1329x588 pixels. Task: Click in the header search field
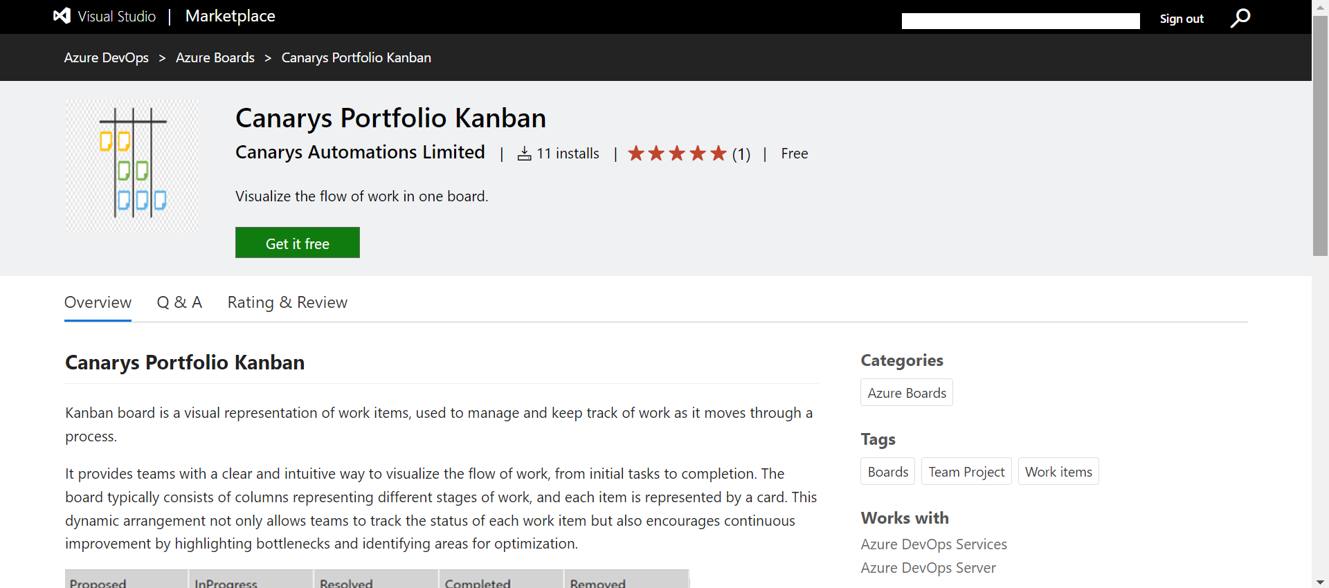point(1020,21)
